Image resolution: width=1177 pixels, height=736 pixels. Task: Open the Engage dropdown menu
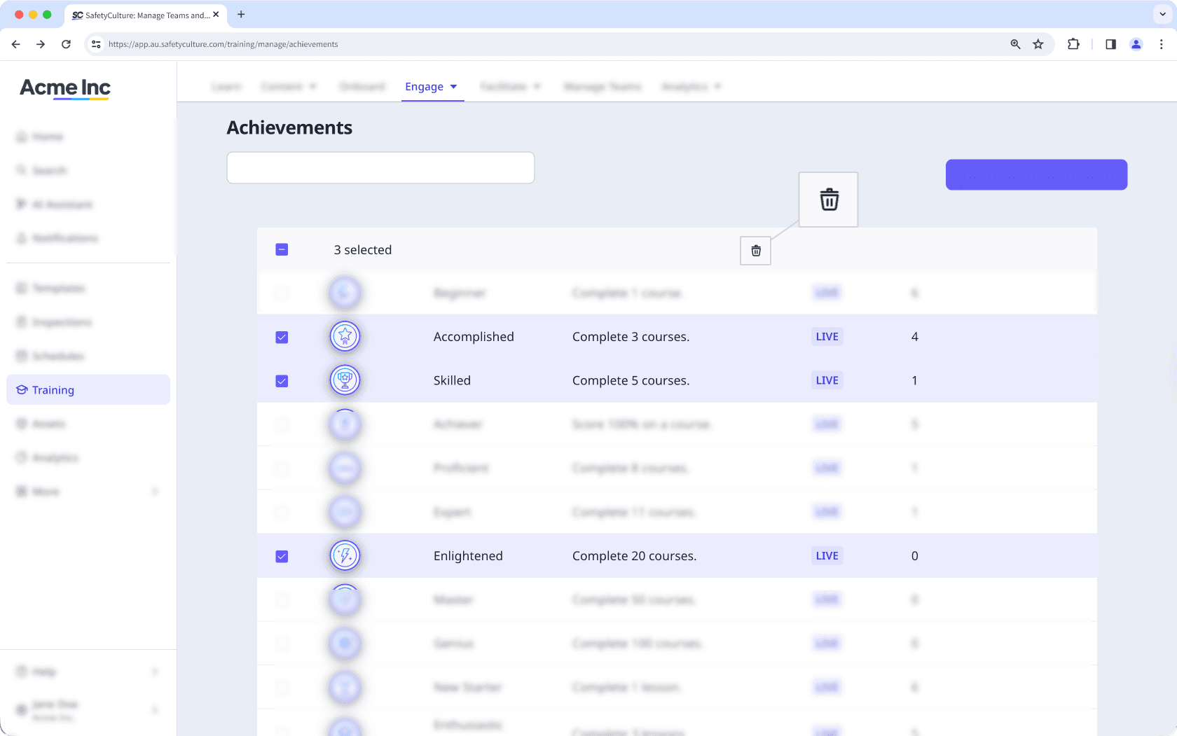[x=432, y=86]
